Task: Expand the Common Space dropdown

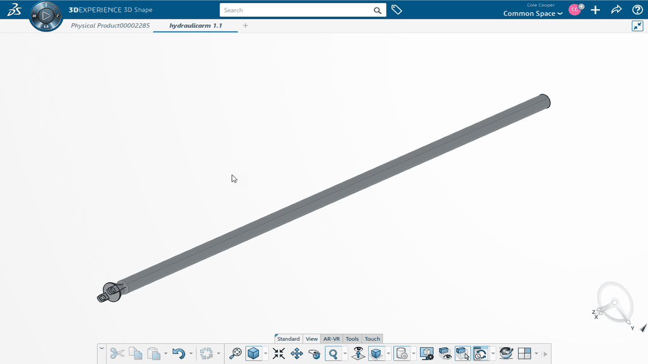Action: point(533,14)
